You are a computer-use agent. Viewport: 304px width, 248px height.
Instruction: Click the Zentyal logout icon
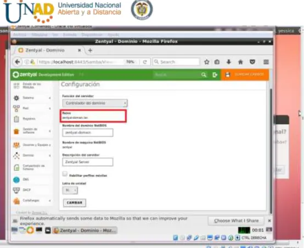pos(215,74)
